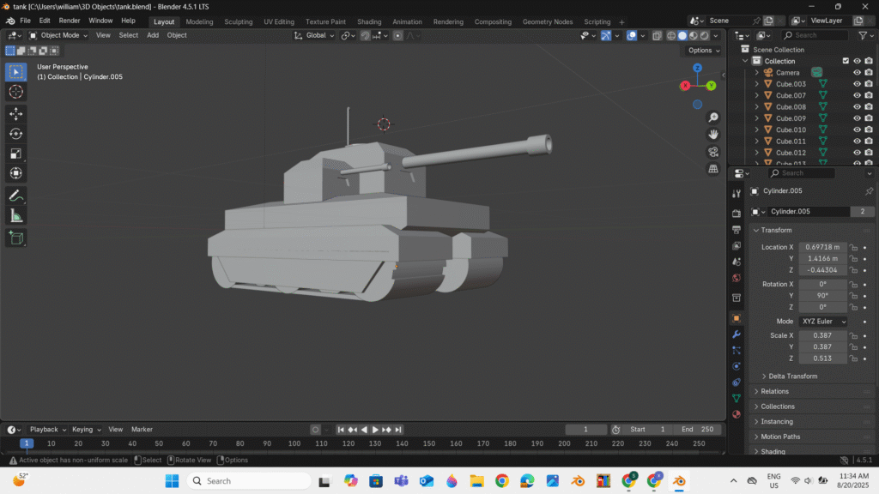Screen dimensions: 879x494
Task: Select the Rotate tool in the toolbar
Action: (15, 133)
